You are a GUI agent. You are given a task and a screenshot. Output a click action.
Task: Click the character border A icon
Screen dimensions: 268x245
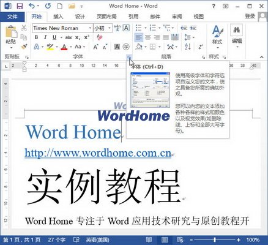(126, 28)
